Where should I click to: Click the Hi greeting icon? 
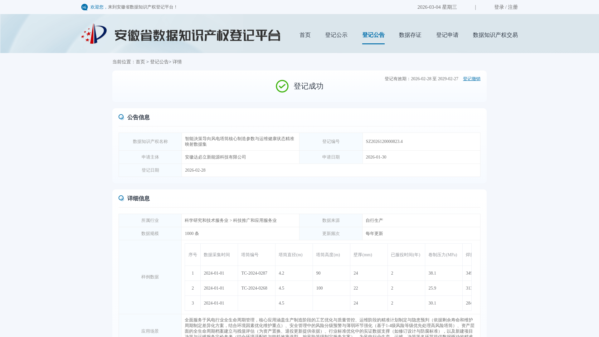coord(84,7)
